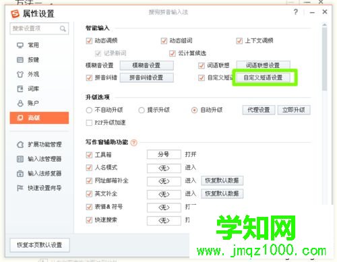The height and width of the screenshot is (262, 337).
Task: Click 立即升级 button
Action: [294, 110]
